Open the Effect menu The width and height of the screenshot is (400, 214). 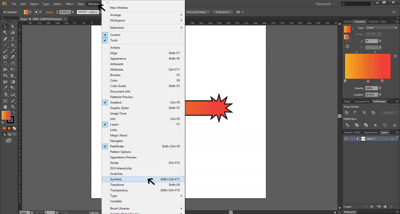[x=69, y=4]
